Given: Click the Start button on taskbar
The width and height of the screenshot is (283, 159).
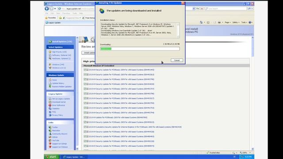Looking at the screenshot, I should 51,157.
